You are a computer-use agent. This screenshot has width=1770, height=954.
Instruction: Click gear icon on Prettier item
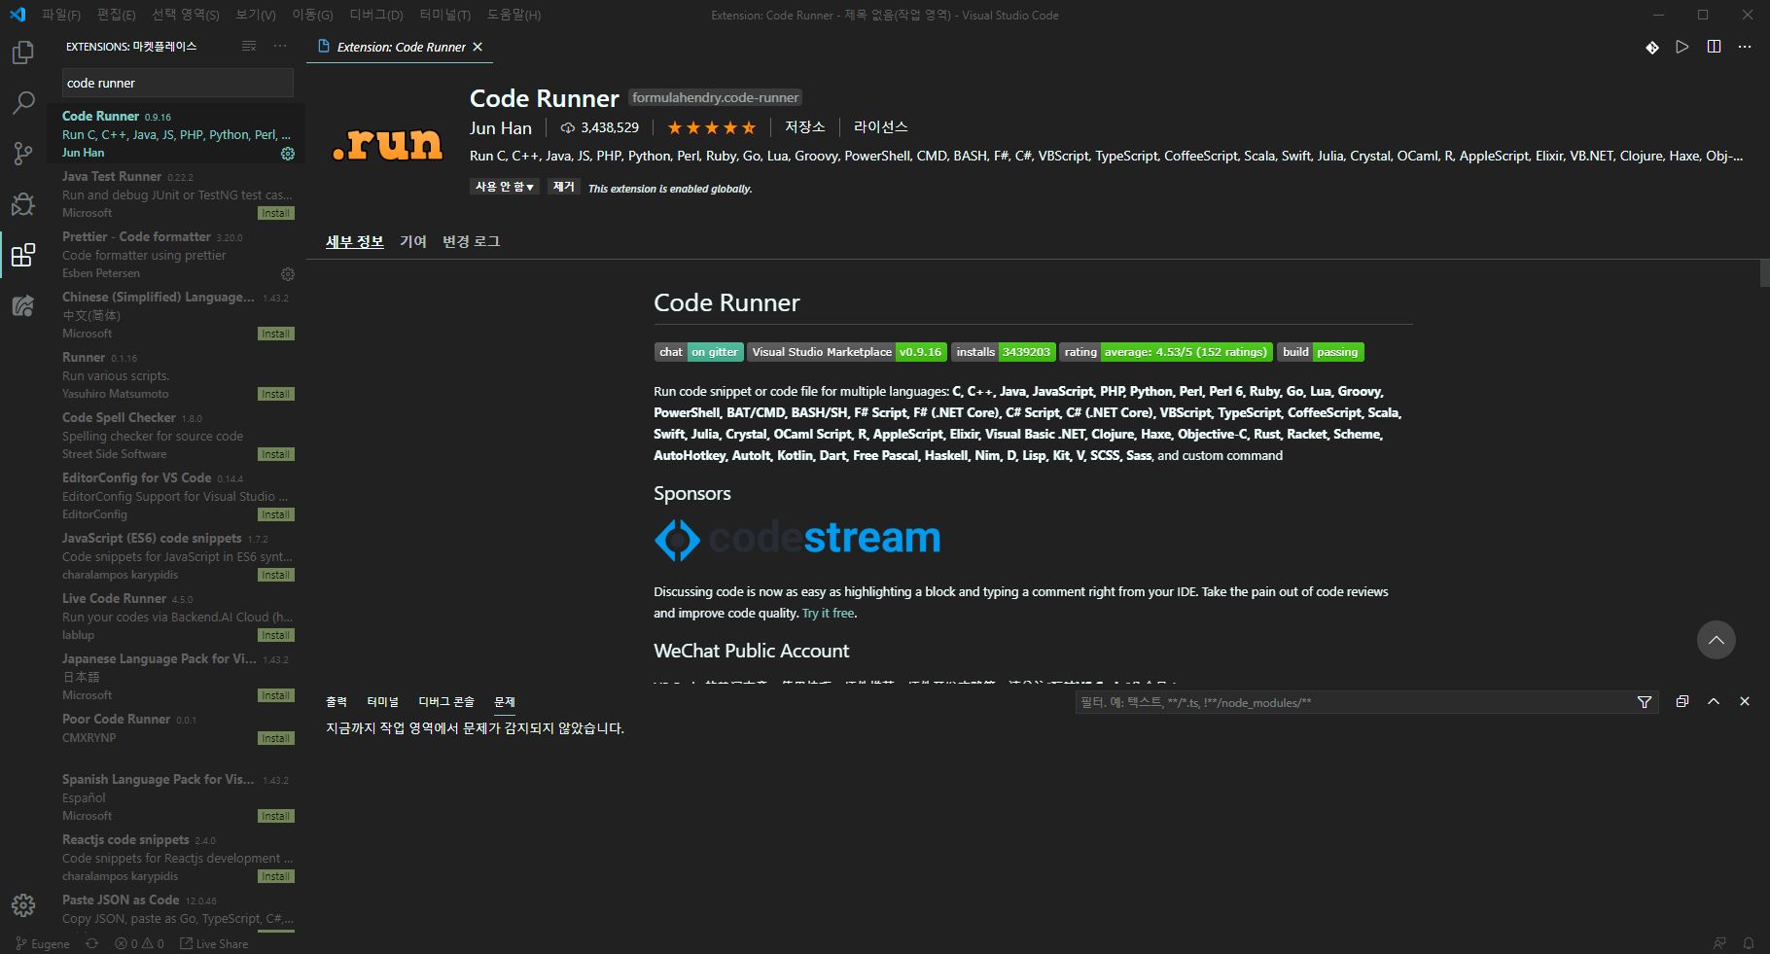[x=288, y=274]
